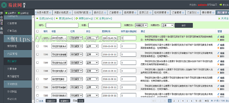This screenshot has height=103, width=229.
Task: Close the 测算价格配置 tab
Action: (70, 13)
